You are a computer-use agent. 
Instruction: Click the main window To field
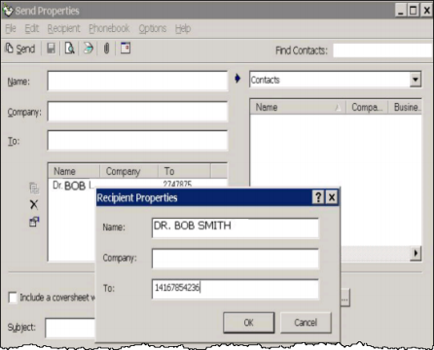pyautogui.click(x=137, y=141)
